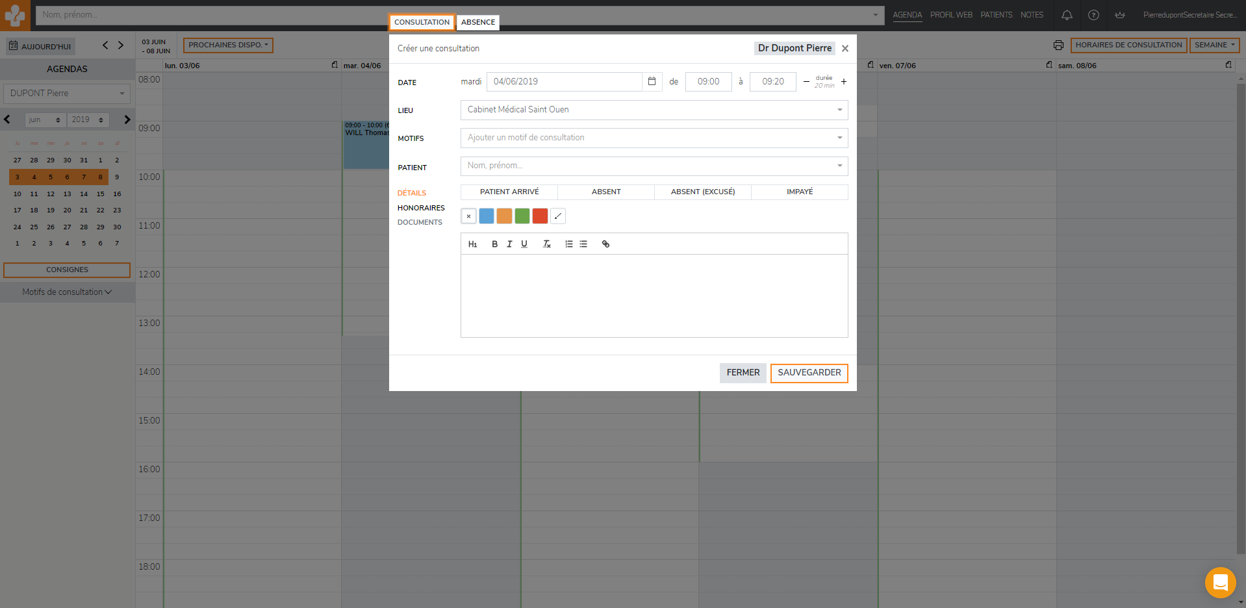Print the agenda with the printer icon
This screenshot has width=1246, height=608.
pos(1058,45)
